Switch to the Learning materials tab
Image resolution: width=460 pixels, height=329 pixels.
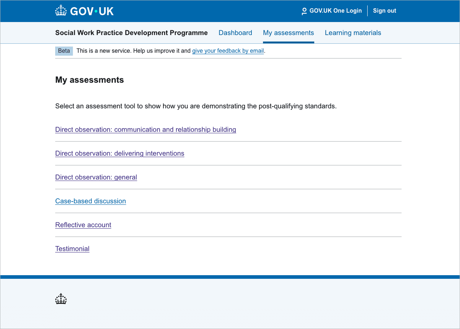point(353,33)
